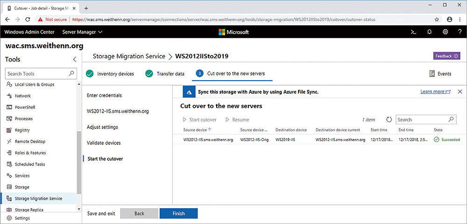Open the settings gear in header
The width and height of the screenshot is (467, 224).
pos(446,32)
